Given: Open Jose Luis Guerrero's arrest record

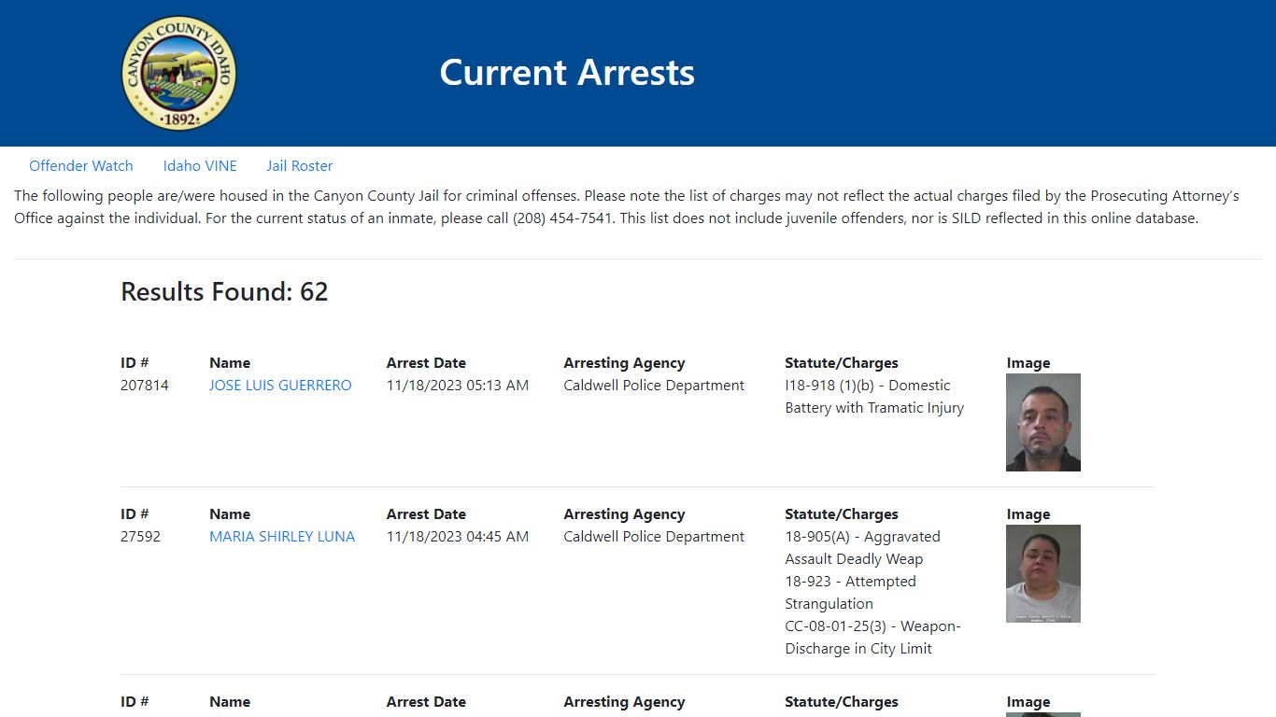Looking at the screenshot, I should pyautogui.click(x=280, y=386).
